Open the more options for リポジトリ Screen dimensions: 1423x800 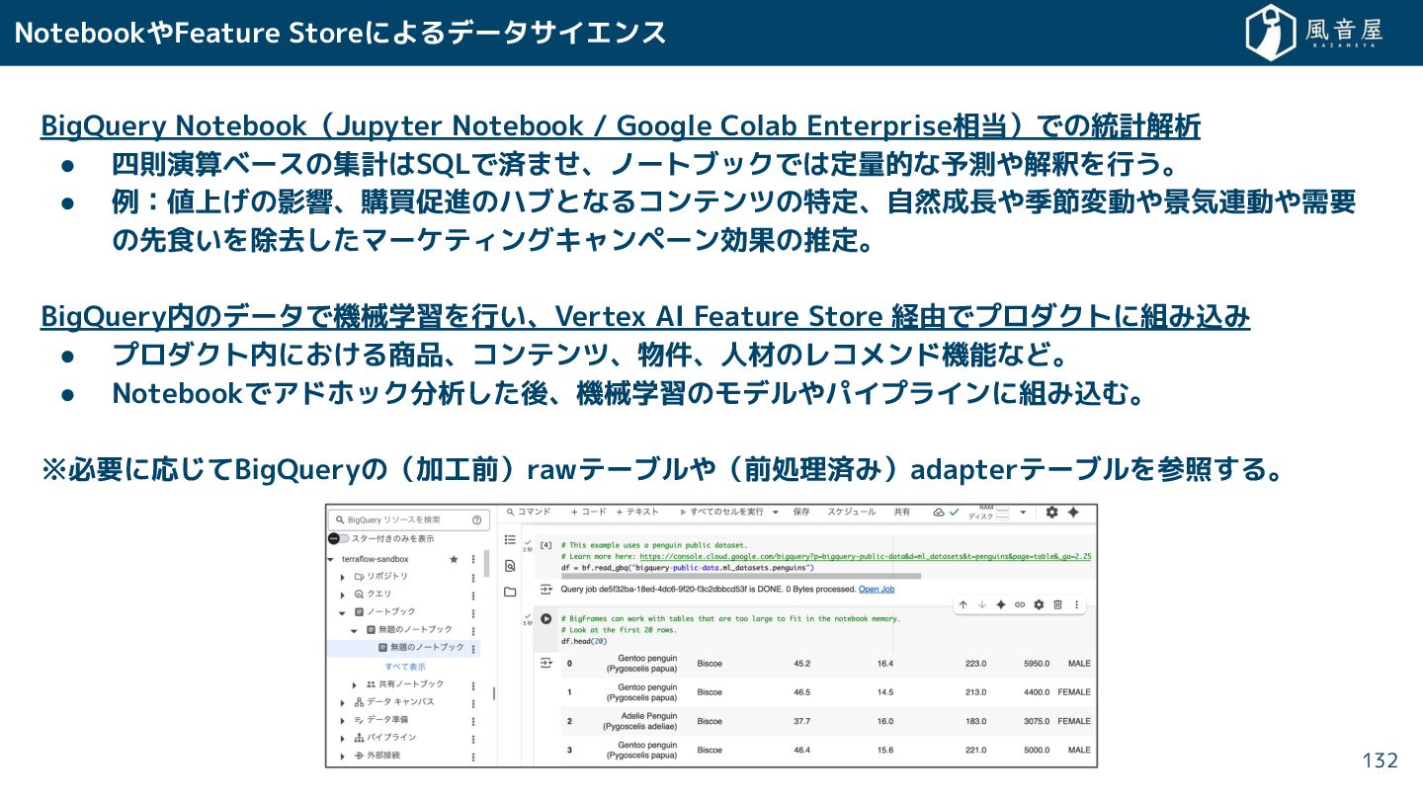[x=472, y=577]
